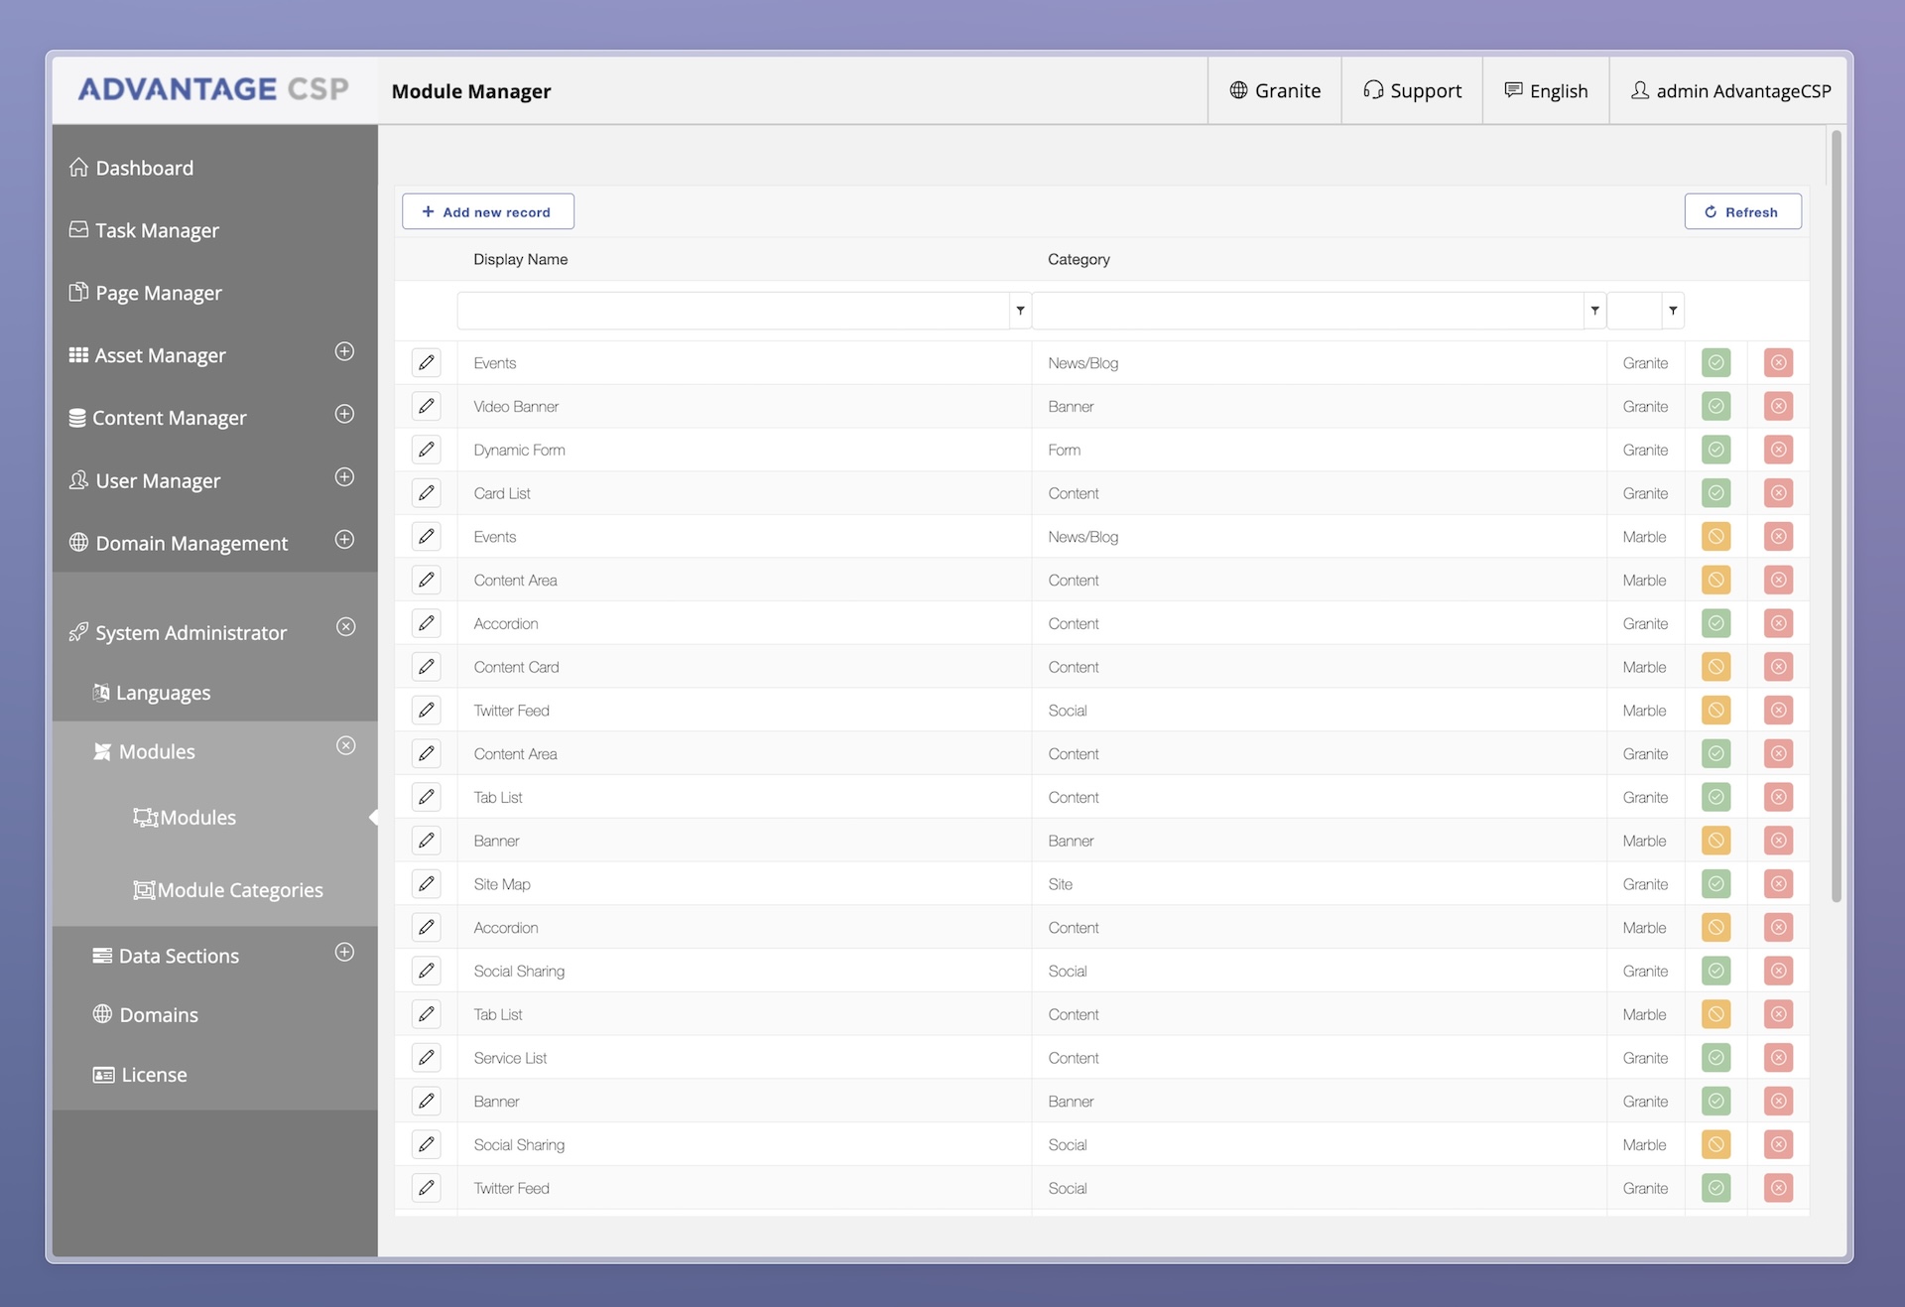Open Support via the headset icon
Image resolution: width=1905 pixels, height=1307 pixels.
click(1373, 90)
